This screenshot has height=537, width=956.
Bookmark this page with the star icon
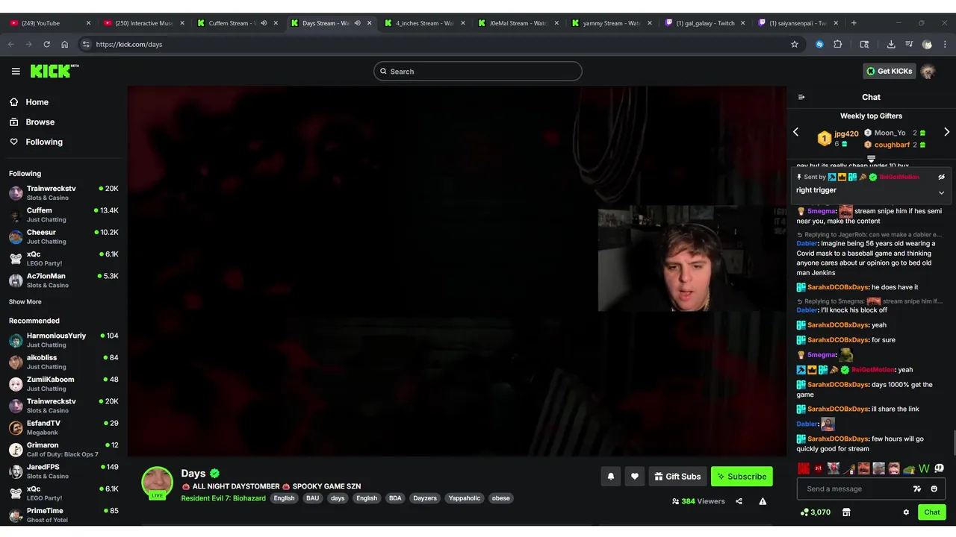(795, 44)
